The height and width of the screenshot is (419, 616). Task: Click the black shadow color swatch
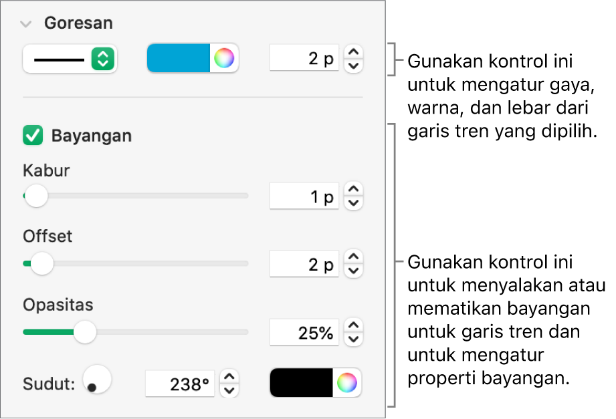coord(301,383)
